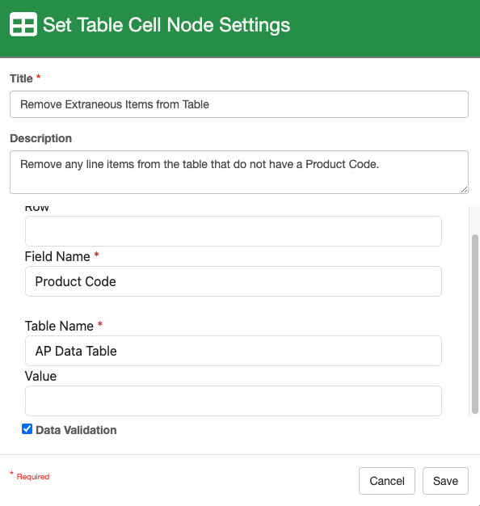Screen dimensions: 480x506
Task: Select the empty Row input box
Action: (234, 231)
